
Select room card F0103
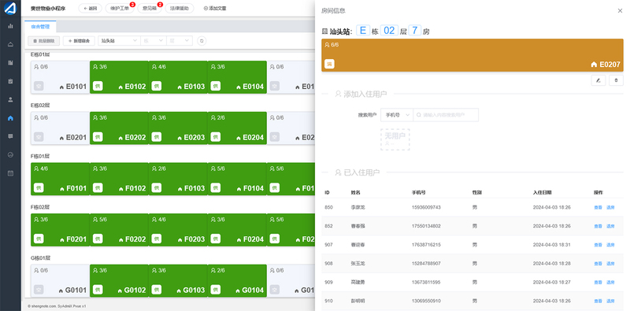(179, 180)
